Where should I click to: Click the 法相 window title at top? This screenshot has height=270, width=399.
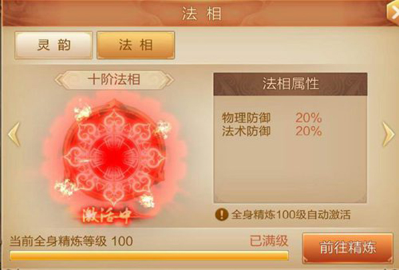pos(201,13)
